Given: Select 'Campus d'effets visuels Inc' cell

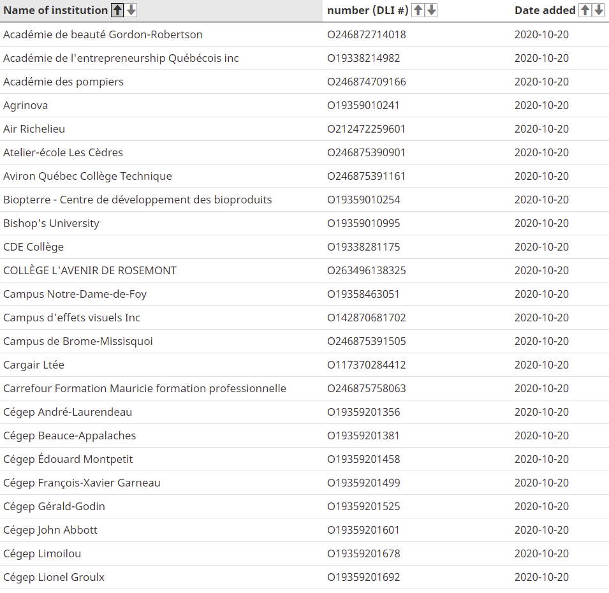Looking at the screenshot, I should click(71, 318).
